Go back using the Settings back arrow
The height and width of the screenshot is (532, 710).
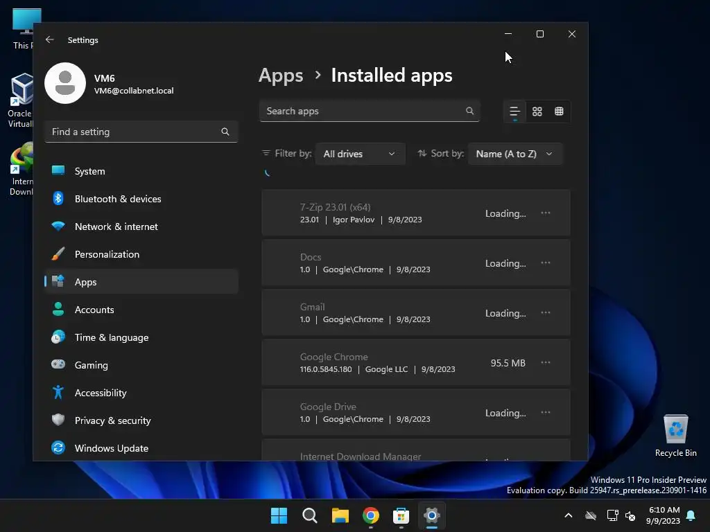(50, 39)
